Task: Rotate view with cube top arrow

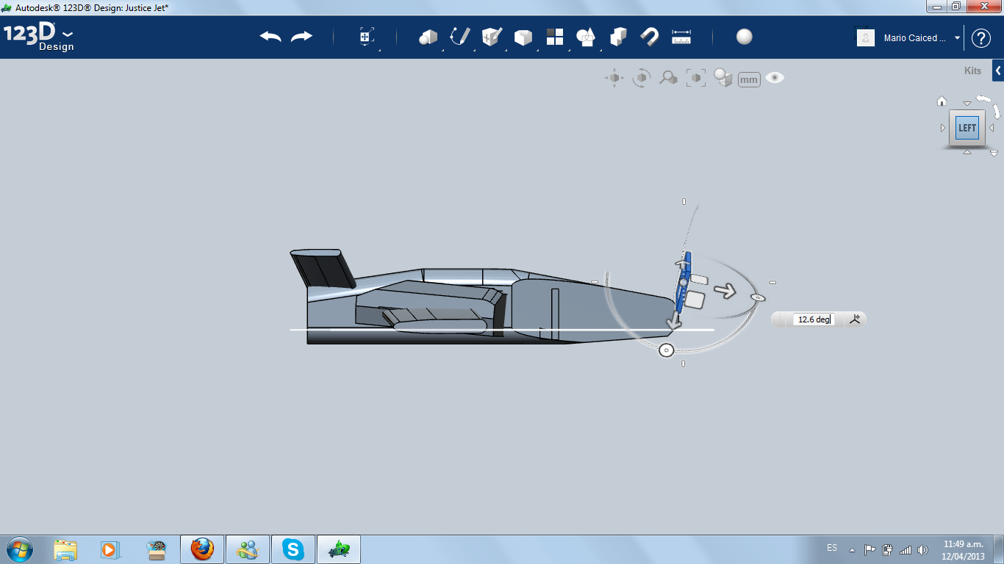Action: (x=967, y=104)
